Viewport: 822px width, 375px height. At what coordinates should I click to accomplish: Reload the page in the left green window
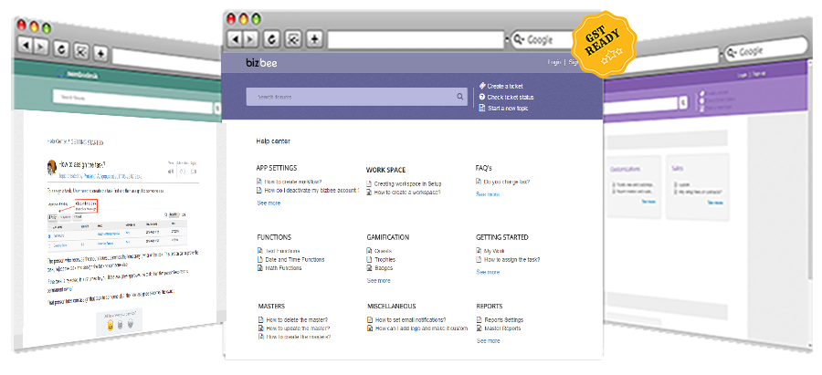61,49
